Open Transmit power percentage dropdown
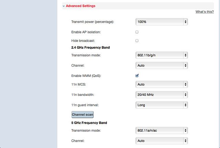The image size is (220, 148). pos(162,22)
